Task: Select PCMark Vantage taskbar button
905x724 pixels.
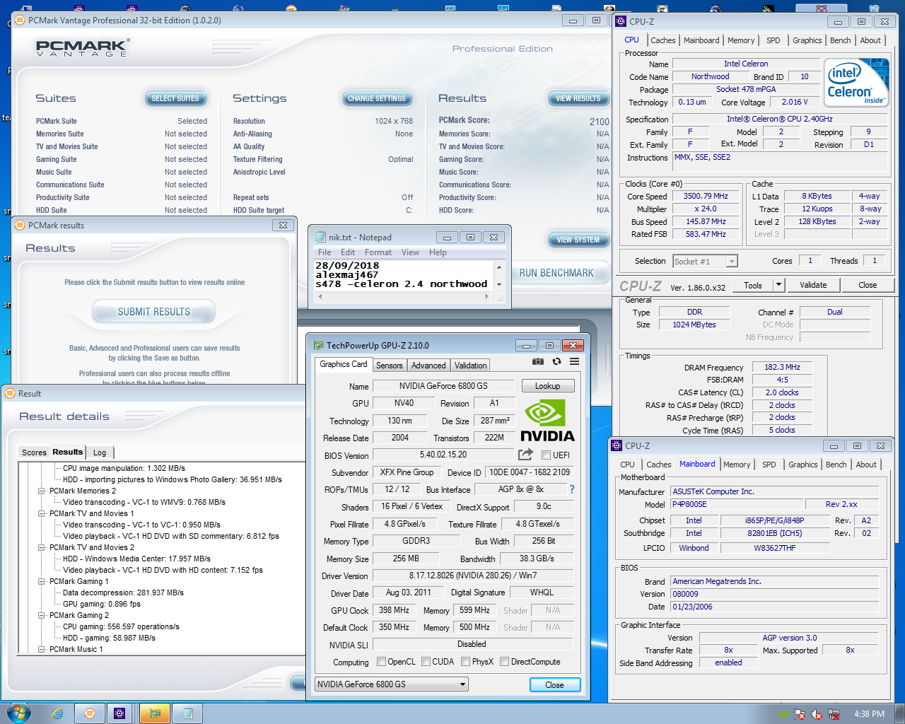Action: pyautogui.click(x=90, y=713)
